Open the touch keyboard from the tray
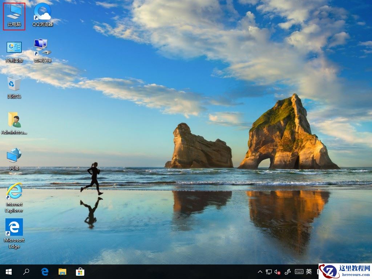The height and width of the screenshot is (279, 372). point(299,271)
